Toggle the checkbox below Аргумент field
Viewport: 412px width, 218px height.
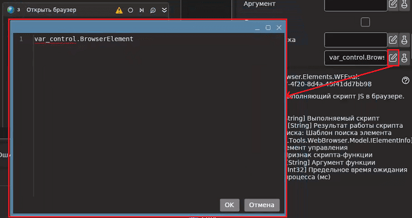pyautogui.click(x=365, y=22)
